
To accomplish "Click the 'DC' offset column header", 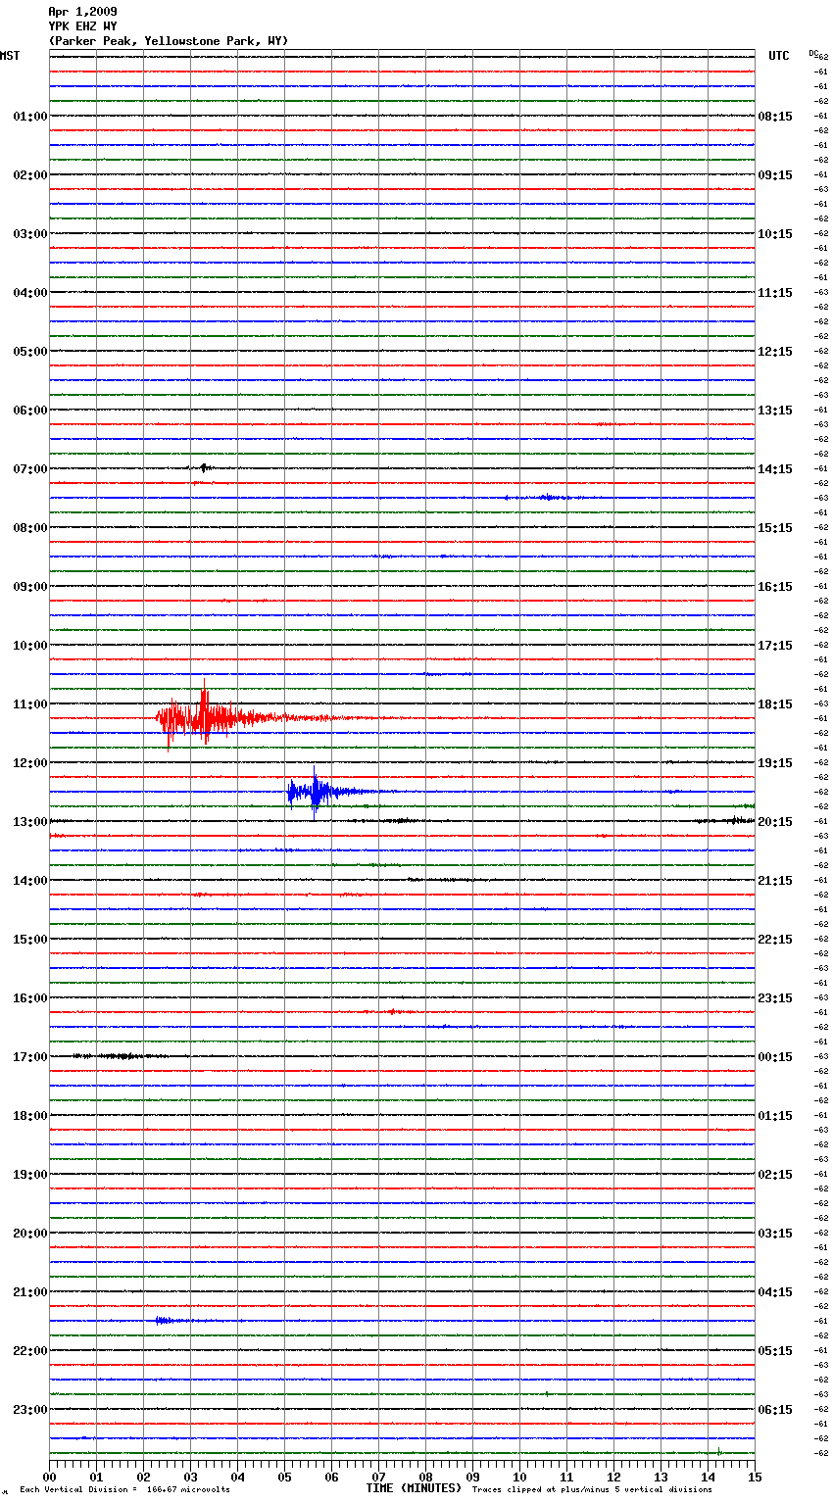I will pos(813,52).
